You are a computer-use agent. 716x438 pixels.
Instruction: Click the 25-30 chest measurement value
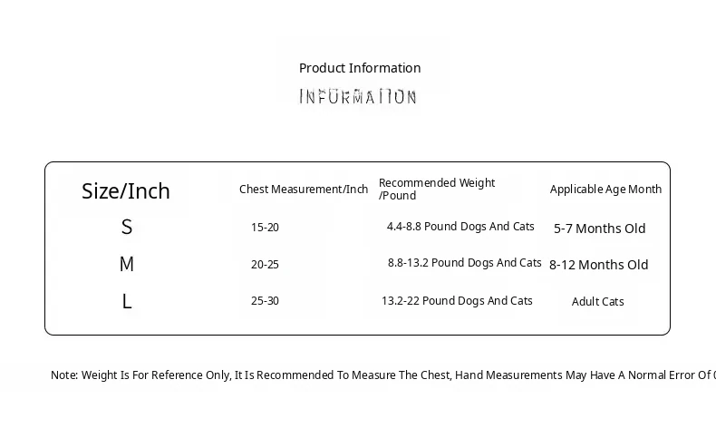click(x=265, y=301)
